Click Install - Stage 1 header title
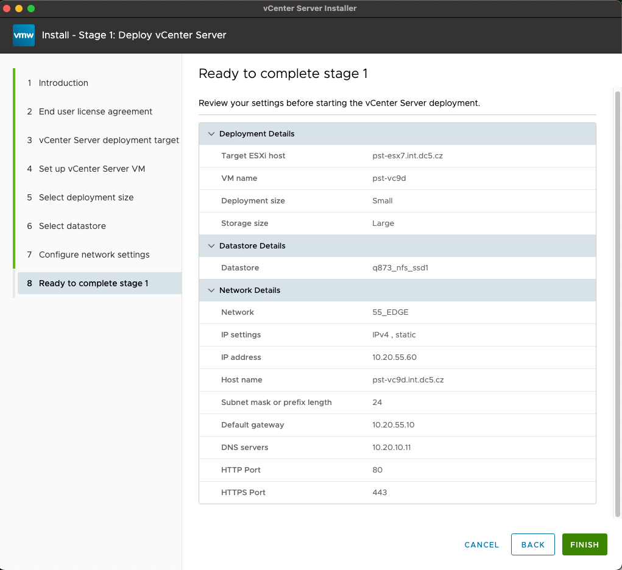 coord(134,35)
